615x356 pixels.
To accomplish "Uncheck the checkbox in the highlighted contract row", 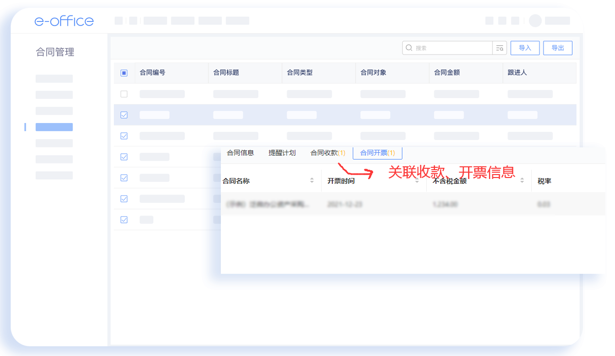I will (124, 115).
